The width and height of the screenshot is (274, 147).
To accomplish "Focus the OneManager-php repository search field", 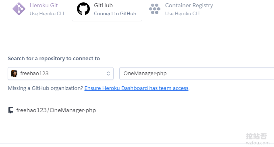I will pos(197,73).
